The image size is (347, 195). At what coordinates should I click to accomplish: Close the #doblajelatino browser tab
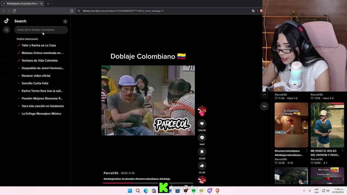pos(41,4)
